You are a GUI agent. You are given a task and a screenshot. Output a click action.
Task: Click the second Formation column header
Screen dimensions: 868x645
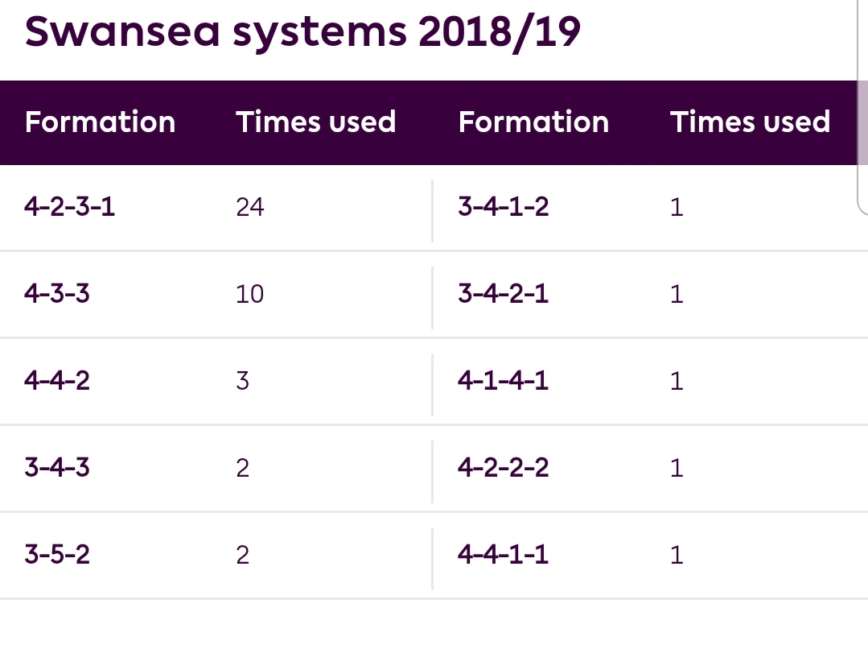point(533,122)
